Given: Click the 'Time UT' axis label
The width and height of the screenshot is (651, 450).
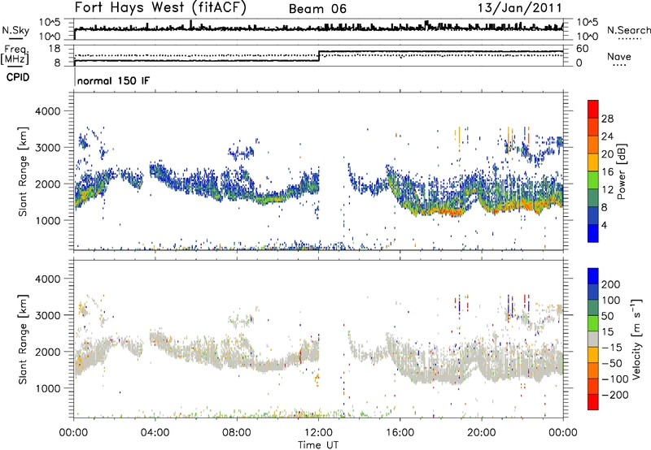Looking at the screenshot, I should pyautogui.click(x=318, y=445).
